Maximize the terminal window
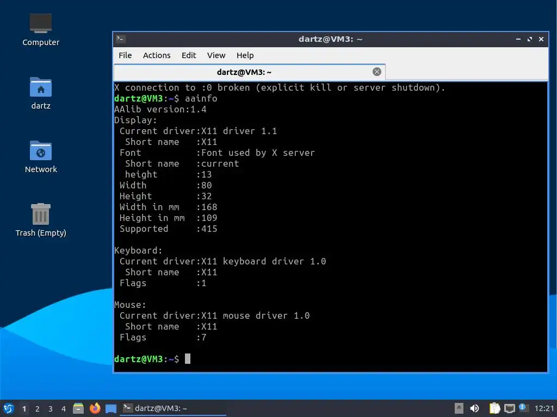557x417 pixels. tap(530, 39)
